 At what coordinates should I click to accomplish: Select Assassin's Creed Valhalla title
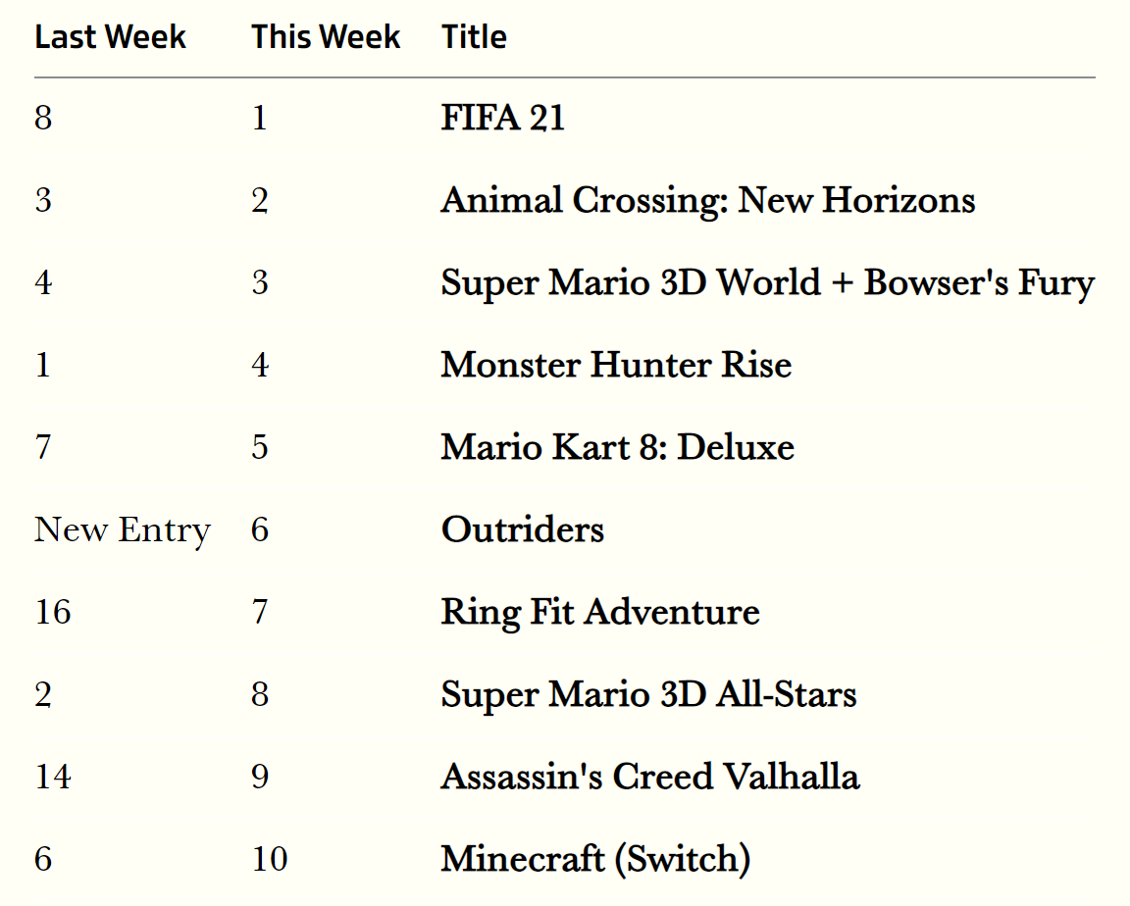[x=650, y=778]
